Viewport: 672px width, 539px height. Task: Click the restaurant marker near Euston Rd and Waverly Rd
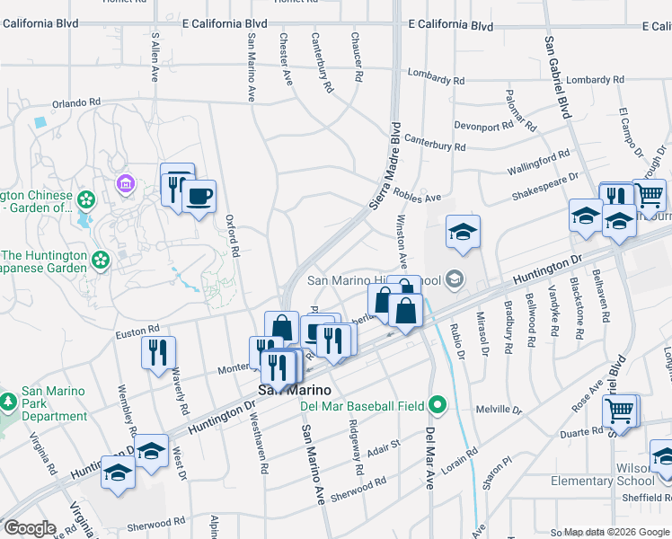[x=158, y=354]
